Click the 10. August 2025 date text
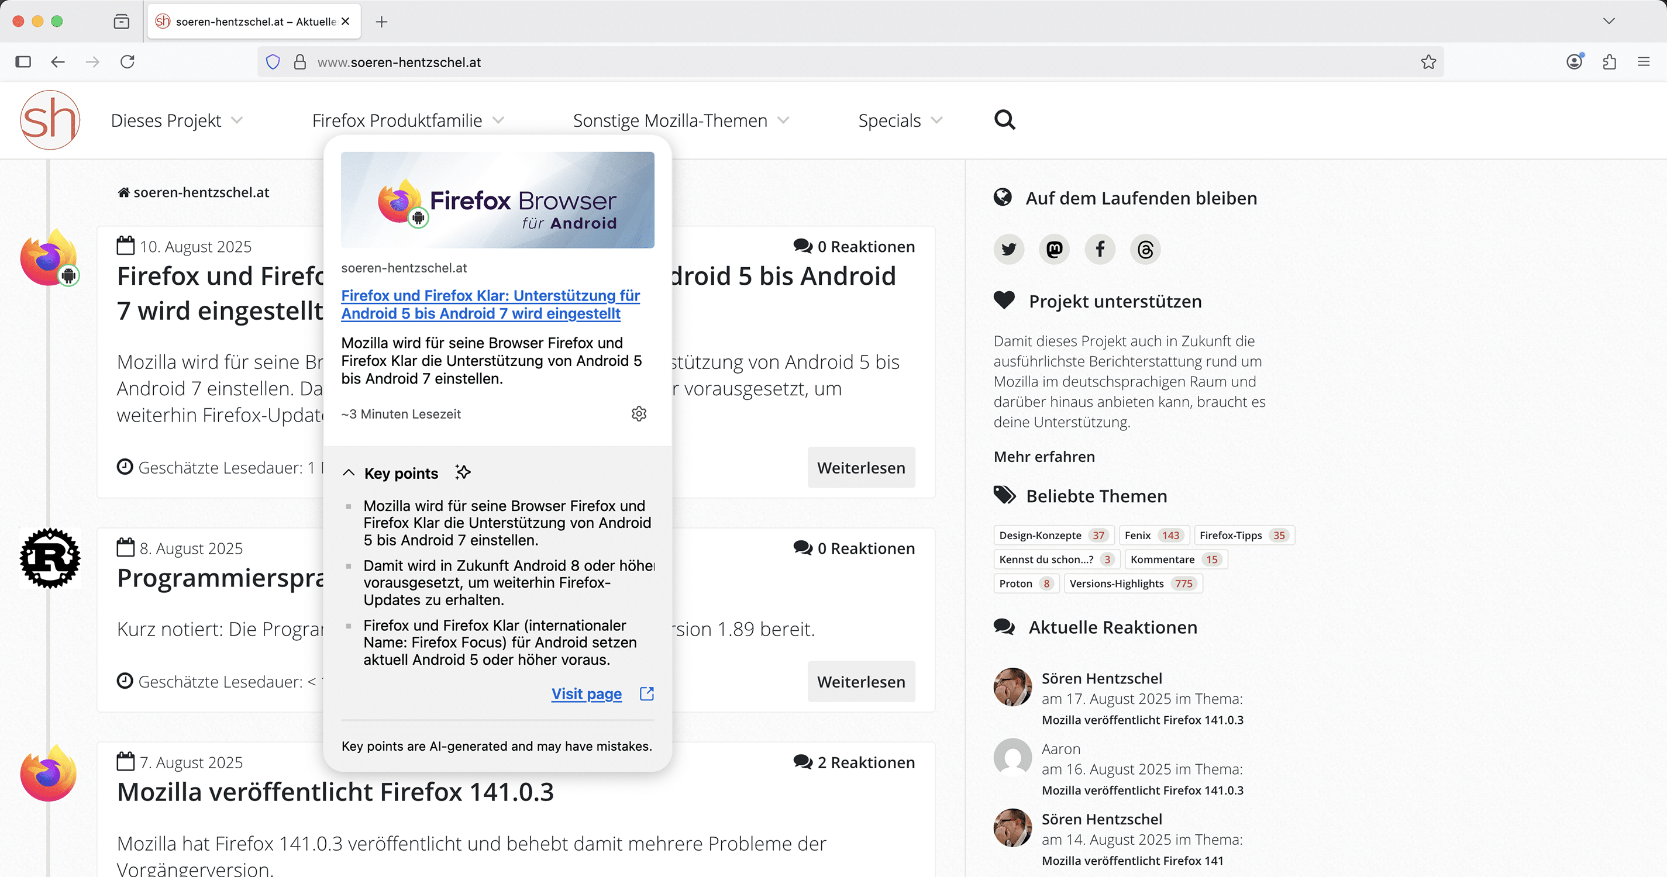 (195, 246)
